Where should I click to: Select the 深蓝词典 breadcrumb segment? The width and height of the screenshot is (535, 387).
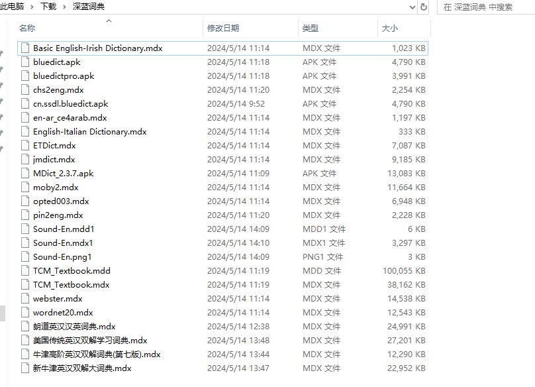tap(88, 7)
